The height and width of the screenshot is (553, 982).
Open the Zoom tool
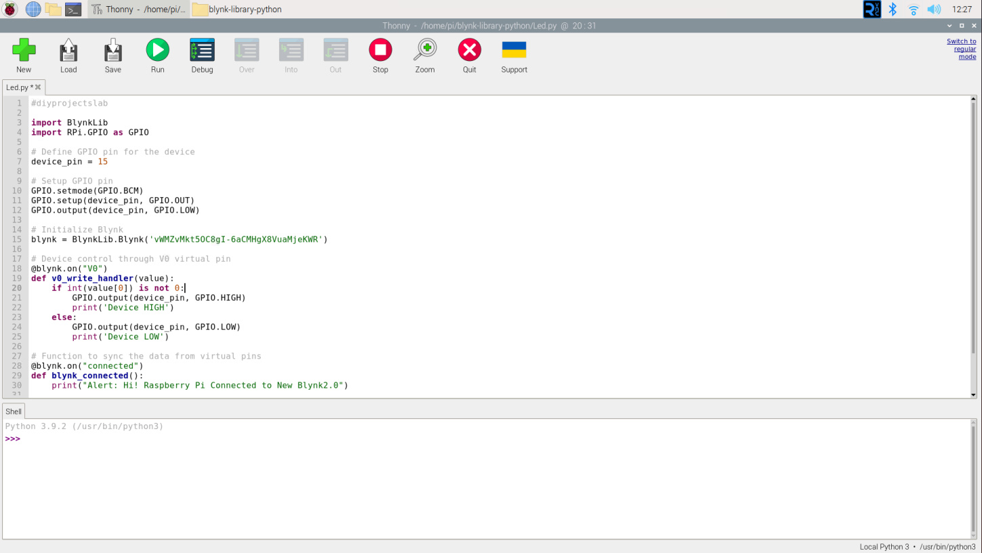point(425,56)
